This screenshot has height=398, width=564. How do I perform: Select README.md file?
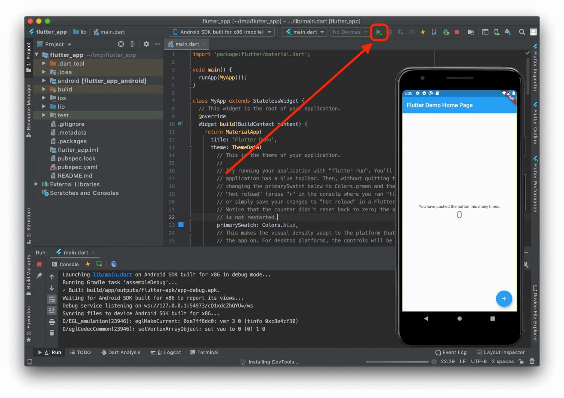point(75,176)
